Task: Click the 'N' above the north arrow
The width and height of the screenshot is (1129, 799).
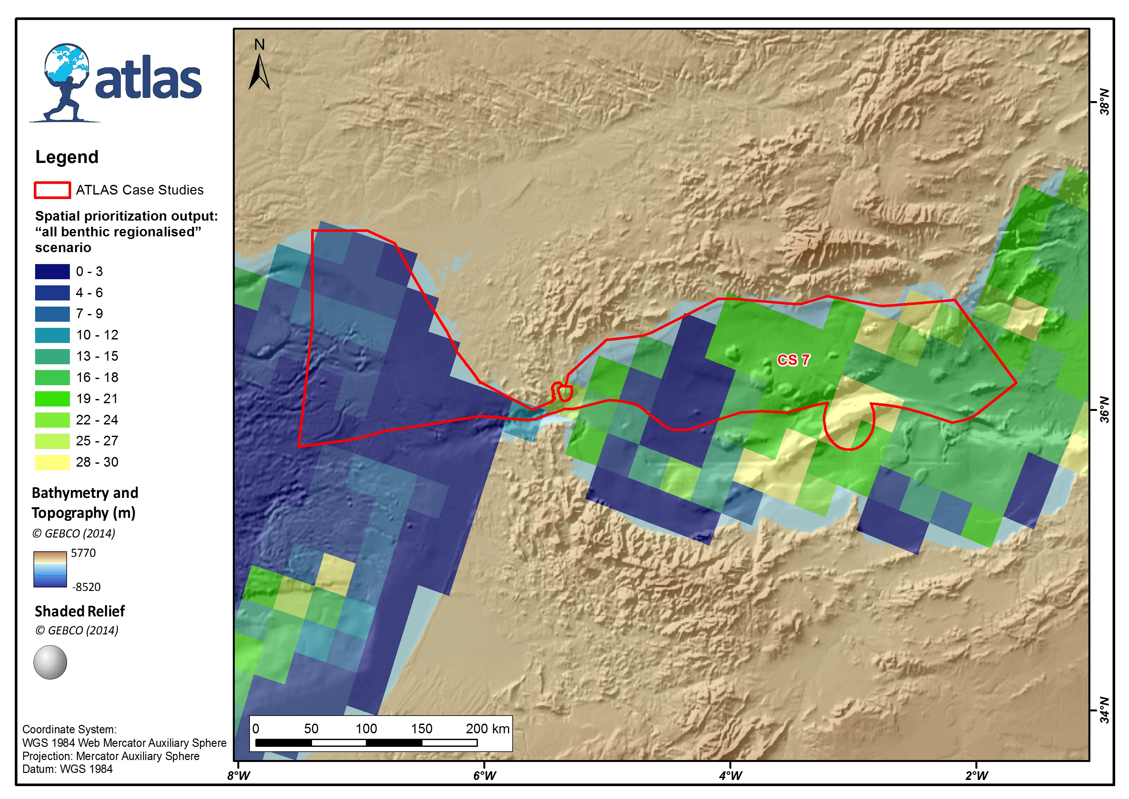Action: pos(259,45)
